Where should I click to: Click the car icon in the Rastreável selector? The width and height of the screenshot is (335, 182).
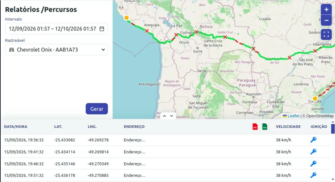coord(11,50)
